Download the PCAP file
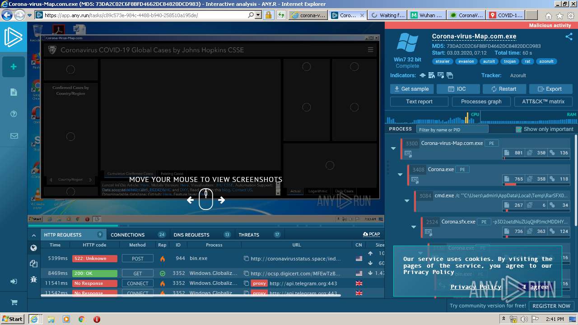Viewport: 578px width, 325px height. pos(371,234)
